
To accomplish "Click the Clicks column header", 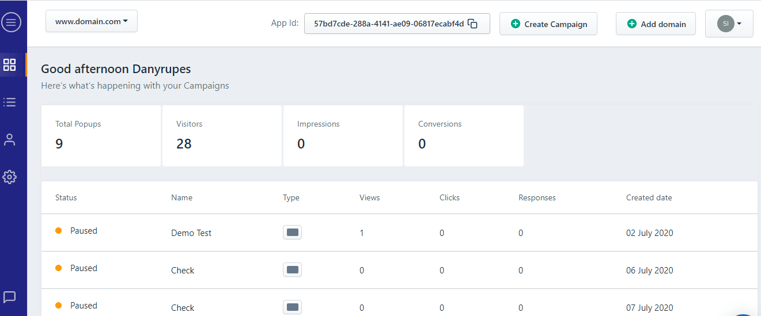I will 449,197.
